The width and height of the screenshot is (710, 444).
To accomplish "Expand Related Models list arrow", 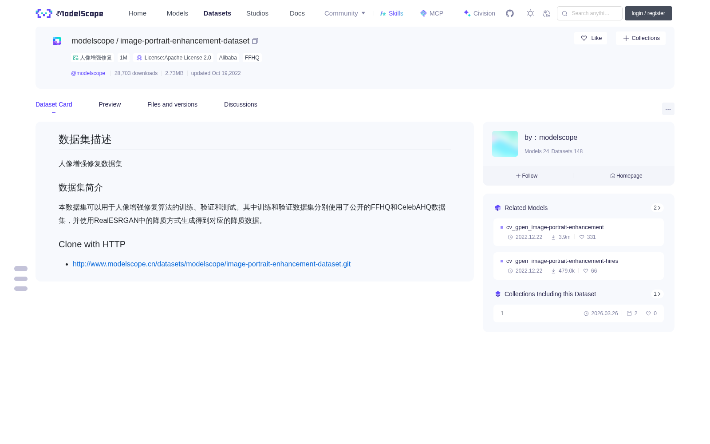I will click(x=657, y=208).
